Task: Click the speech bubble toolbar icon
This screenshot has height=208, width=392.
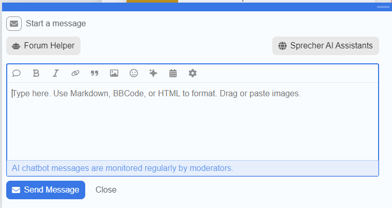Action: point(17,74)
